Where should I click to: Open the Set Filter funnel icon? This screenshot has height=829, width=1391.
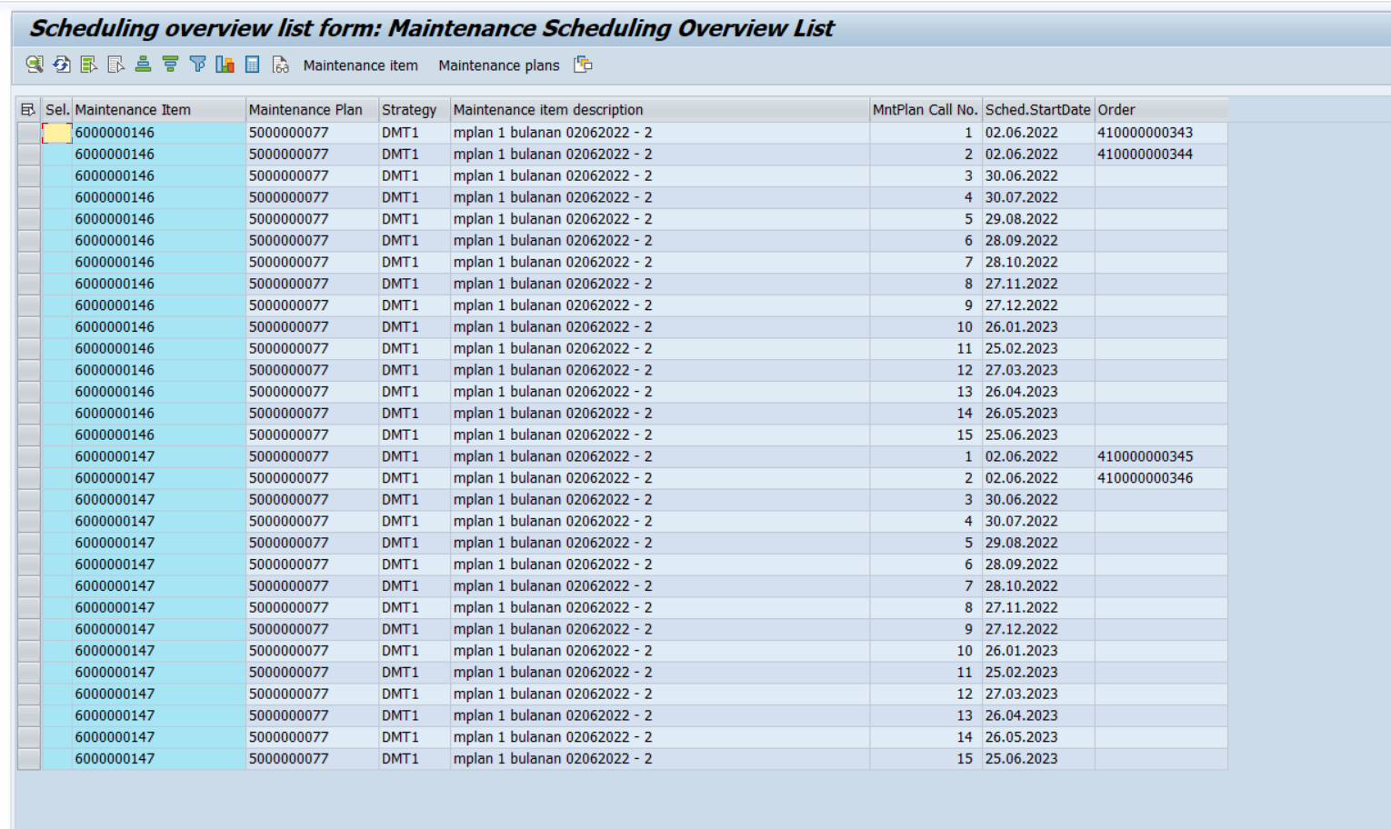(x=197, y=65)
